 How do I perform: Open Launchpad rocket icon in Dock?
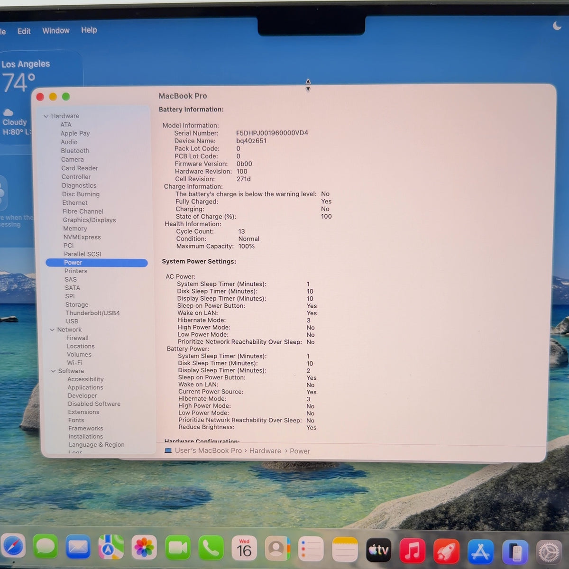[x=446, y=551]
